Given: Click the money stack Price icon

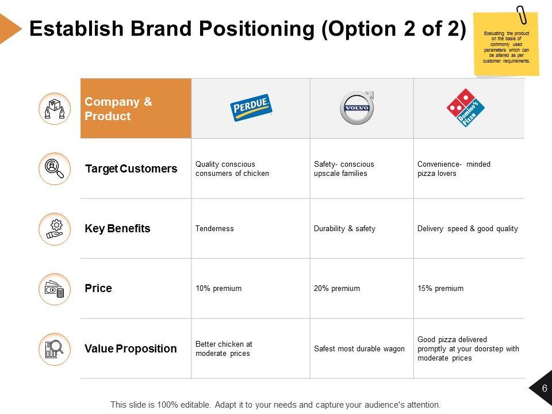Looking at the screenshot, I should pos(54,289).
